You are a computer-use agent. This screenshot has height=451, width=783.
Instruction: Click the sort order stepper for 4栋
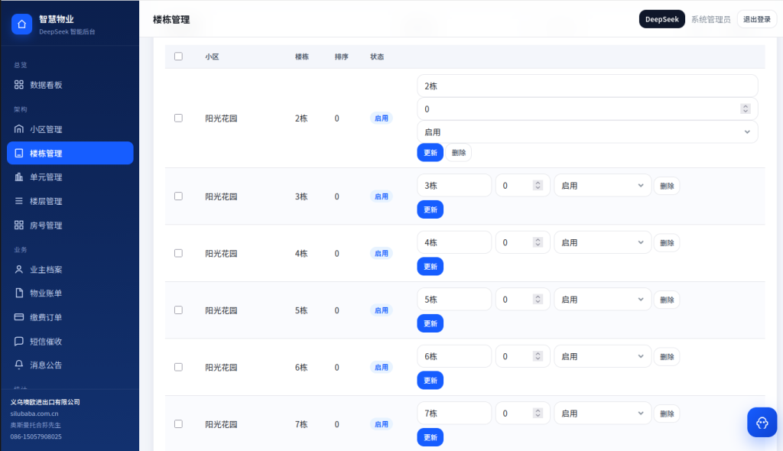(x=538, y=242)
